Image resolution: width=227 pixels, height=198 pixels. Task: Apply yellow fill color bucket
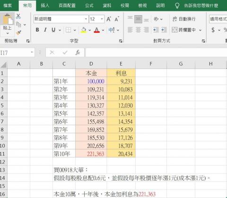pos(84,30)
